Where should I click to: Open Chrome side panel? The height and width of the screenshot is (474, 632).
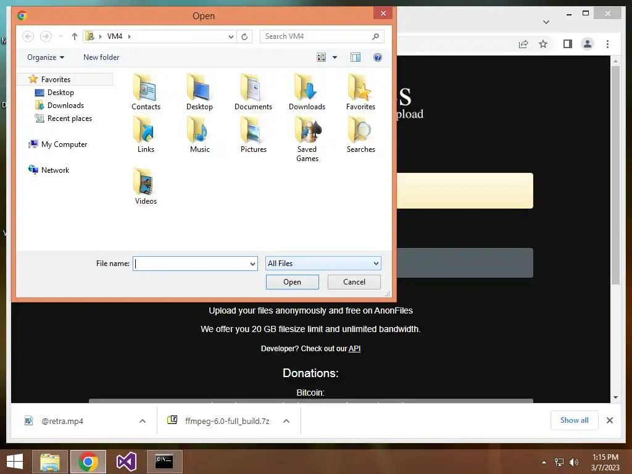(568, 44)
